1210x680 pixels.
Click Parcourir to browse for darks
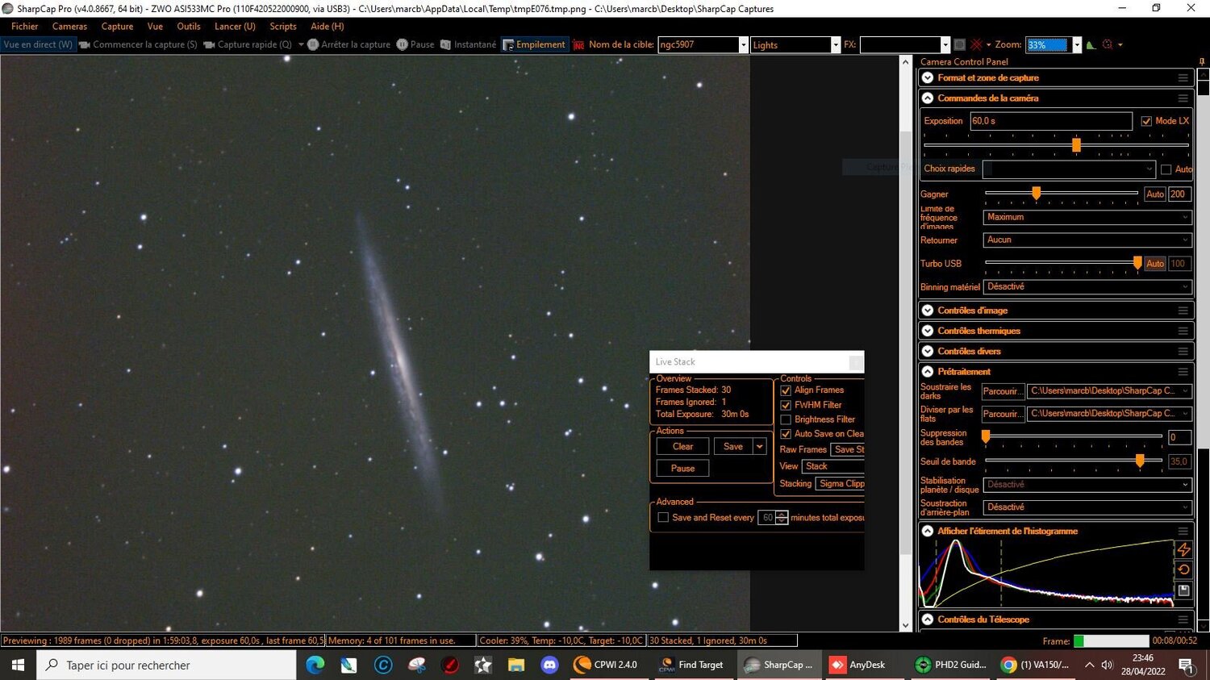point(1002,390)
